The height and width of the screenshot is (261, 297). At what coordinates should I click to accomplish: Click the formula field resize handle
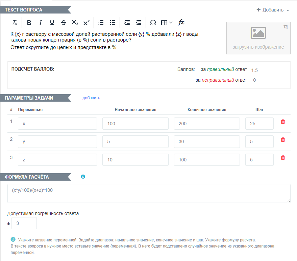coord(288,201)
